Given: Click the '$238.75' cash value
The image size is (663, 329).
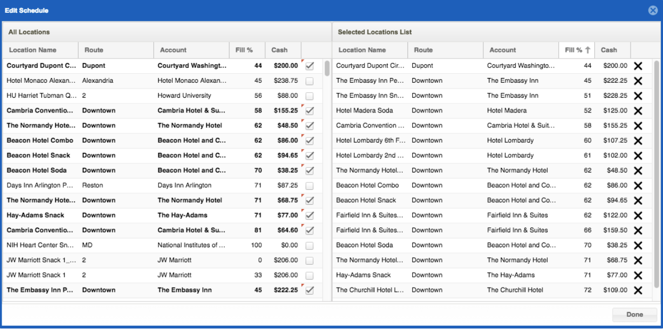Looking at the screenshot, I should 286,81.
